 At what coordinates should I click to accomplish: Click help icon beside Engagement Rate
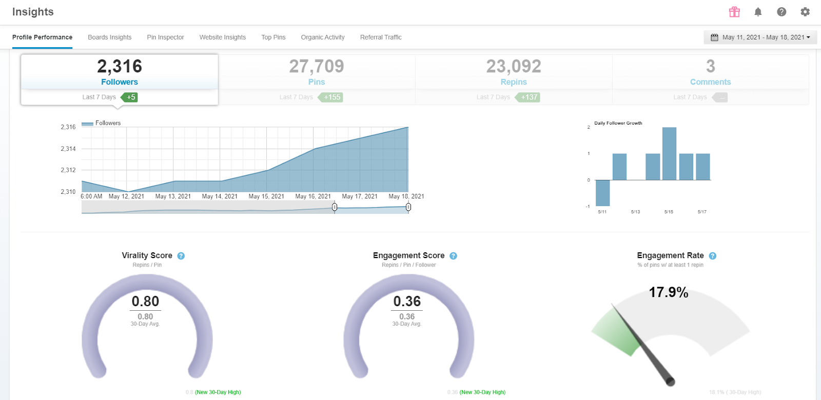(713, 256)
